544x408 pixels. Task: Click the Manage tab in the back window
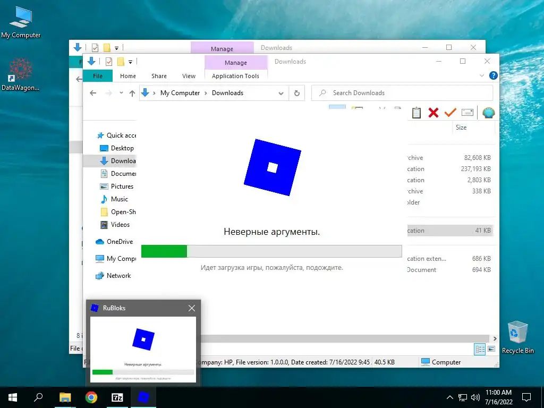222,48
